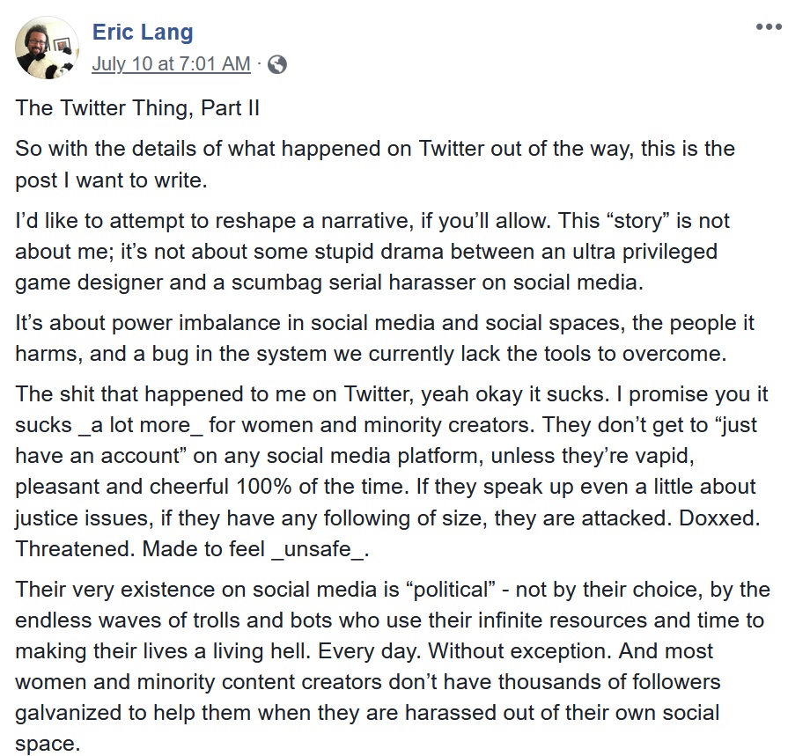
Task: Click the quoted word "story" in the post
Action: 638,221
